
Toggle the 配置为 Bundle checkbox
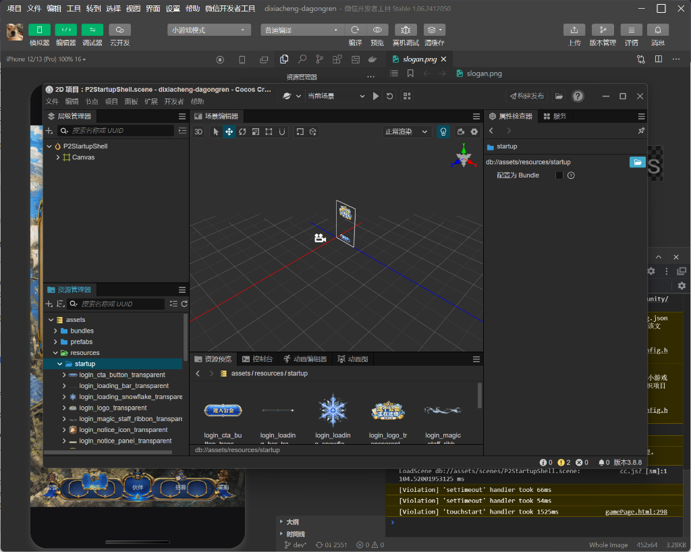559,175
